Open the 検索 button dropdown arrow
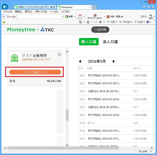Viewport: 157px width, 155px height. [74, 16]
